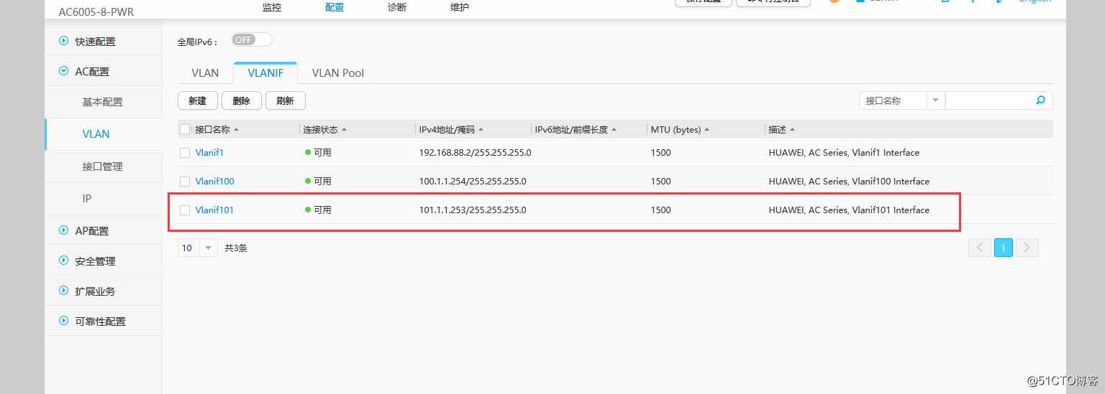Viewport: 1105px width, 394px height.
Task: Sort by the IPv4地址/掩码 column header
Action: (x=451, y=129)
